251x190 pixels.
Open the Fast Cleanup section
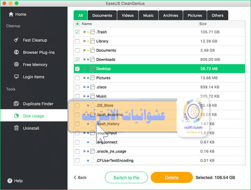tap(35, 40)
